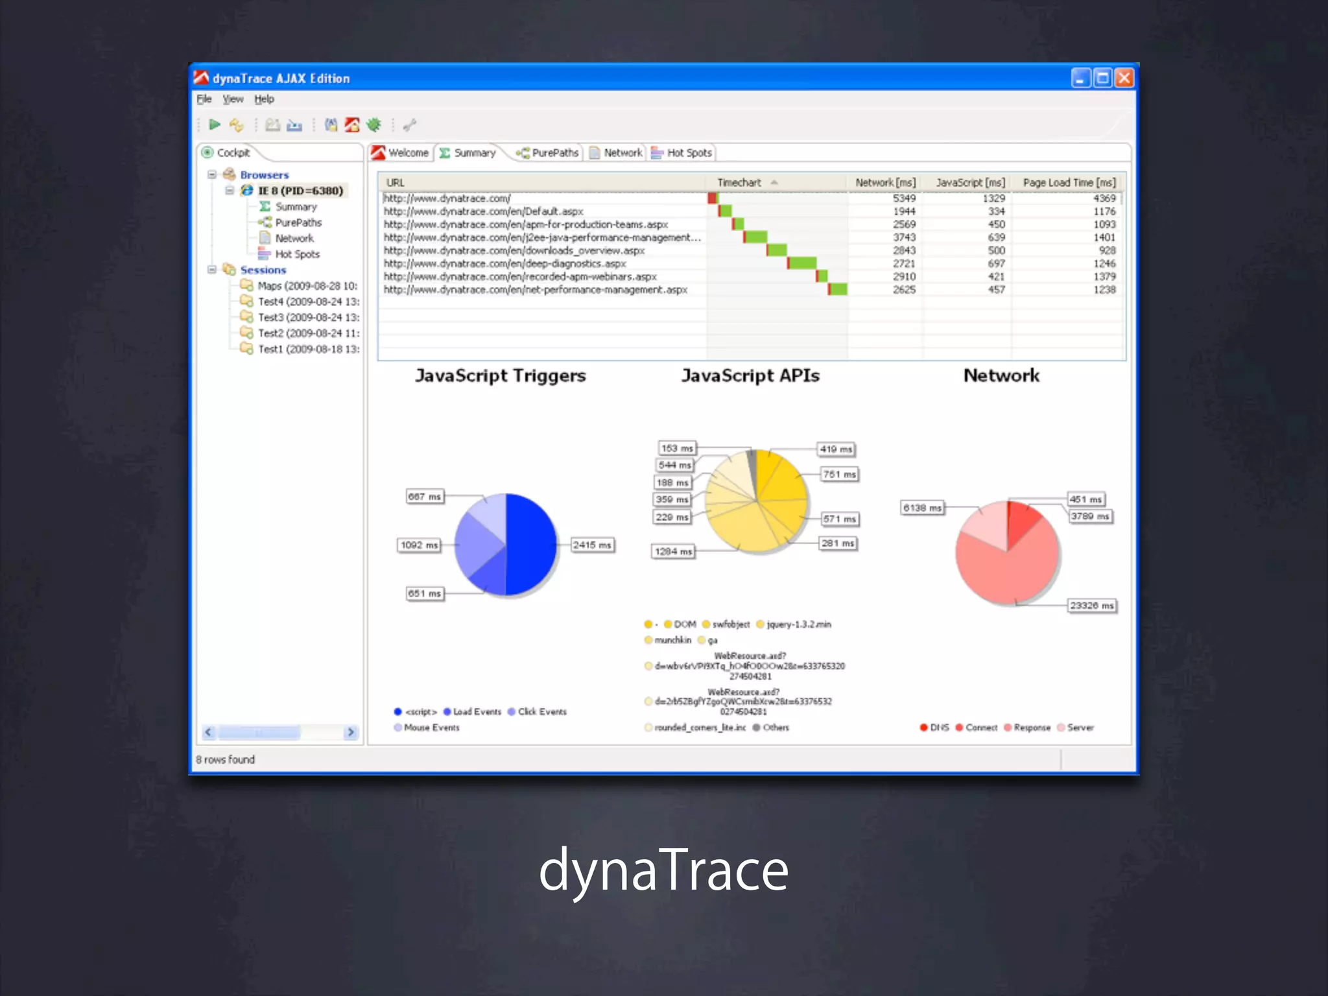1328x996 pixels.
Task: Open the Help menu
Action: pyautogui.click(x=264, y=99)
